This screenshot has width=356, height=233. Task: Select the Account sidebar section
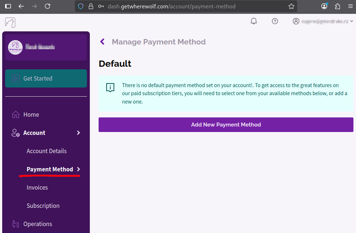point(34,133)
